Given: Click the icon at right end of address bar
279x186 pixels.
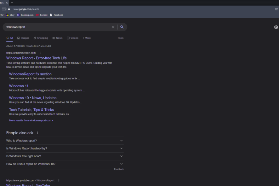Looking at the screenshot, I should point(276,9).
